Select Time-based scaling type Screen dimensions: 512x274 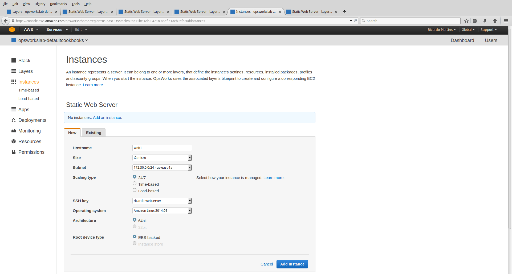(x=135, y=184)
